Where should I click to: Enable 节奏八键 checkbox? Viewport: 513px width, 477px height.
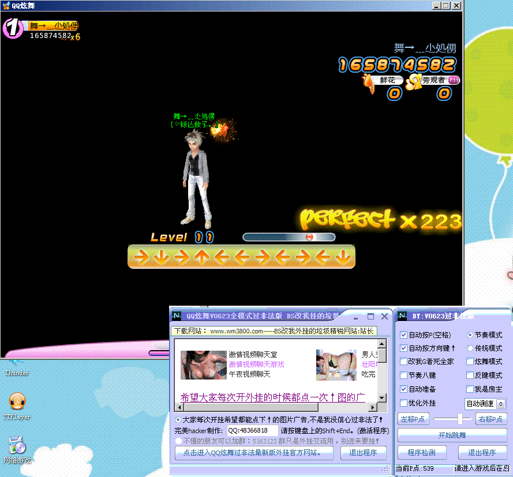pyautogui.click(x=404, y=375)
